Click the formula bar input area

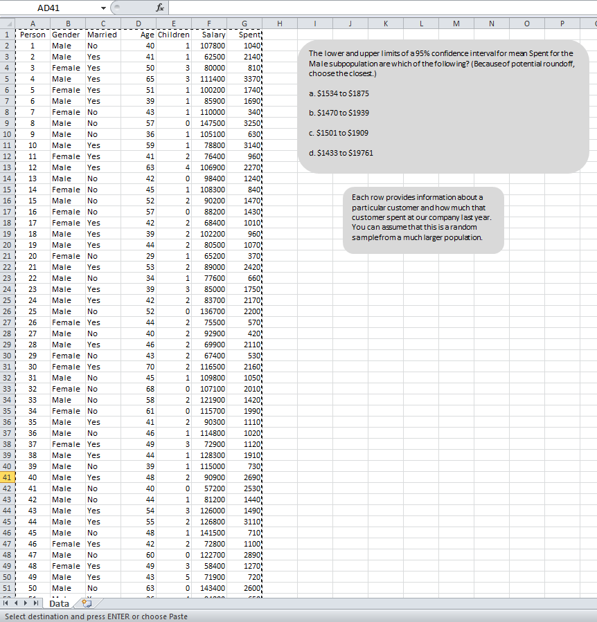(x=382, y=8)
